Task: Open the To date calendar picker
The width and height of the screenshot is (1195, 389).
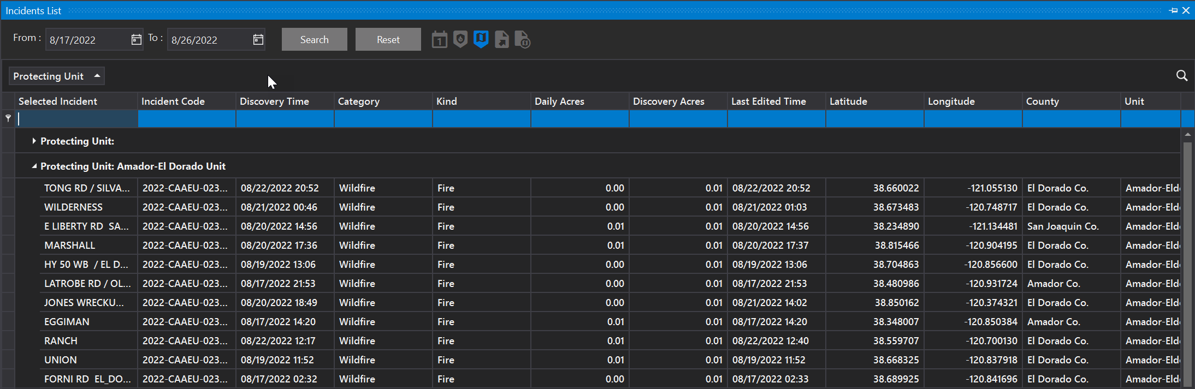Action: 258,40
